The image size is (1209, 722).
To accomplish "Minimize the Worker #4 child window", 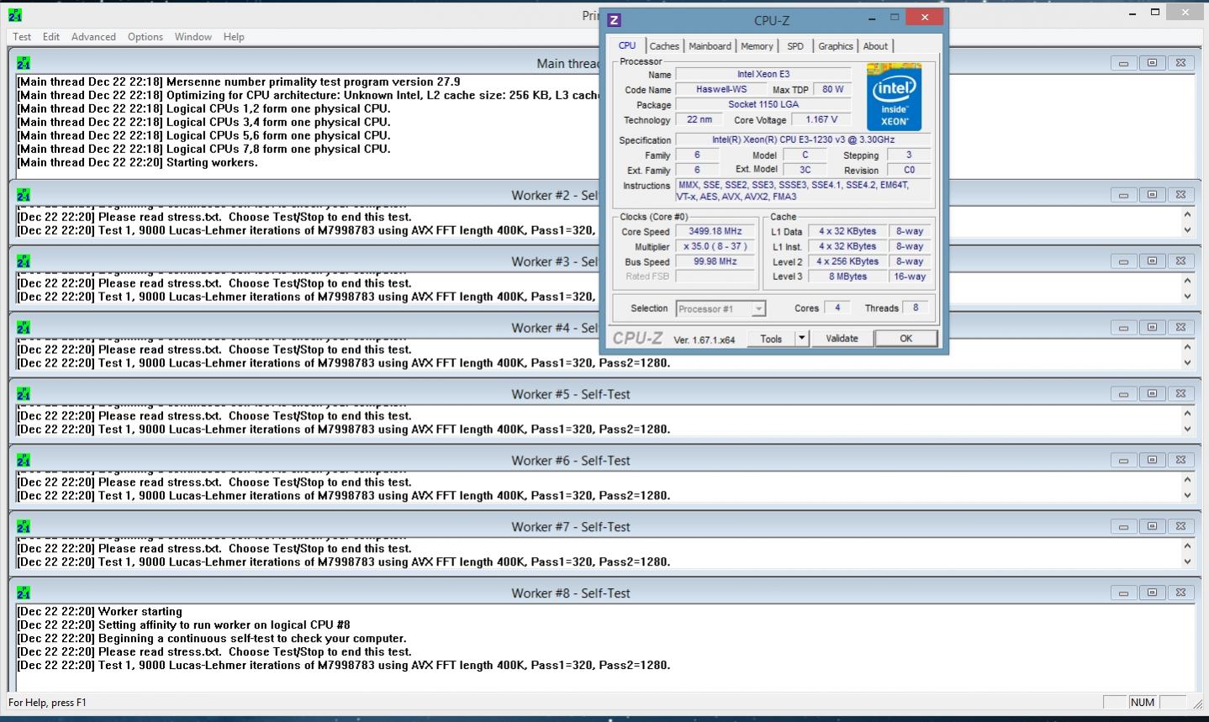I will [1123, 328].
